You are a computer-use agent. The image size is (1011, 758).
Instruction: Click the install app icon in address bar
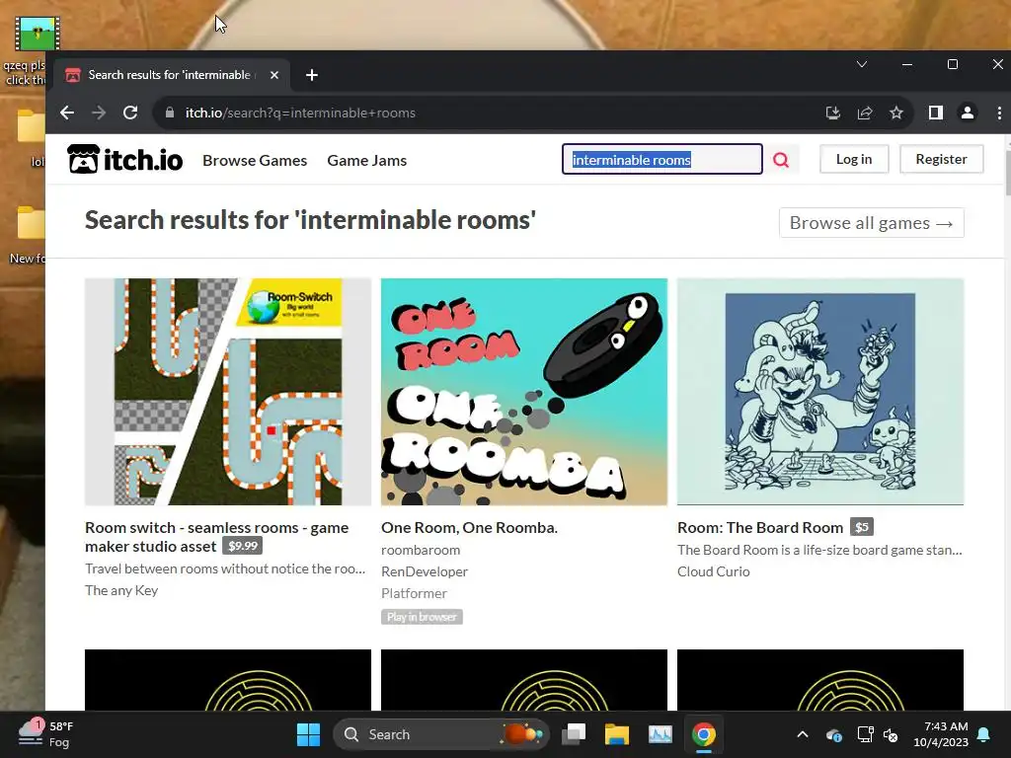pos(833,113)
